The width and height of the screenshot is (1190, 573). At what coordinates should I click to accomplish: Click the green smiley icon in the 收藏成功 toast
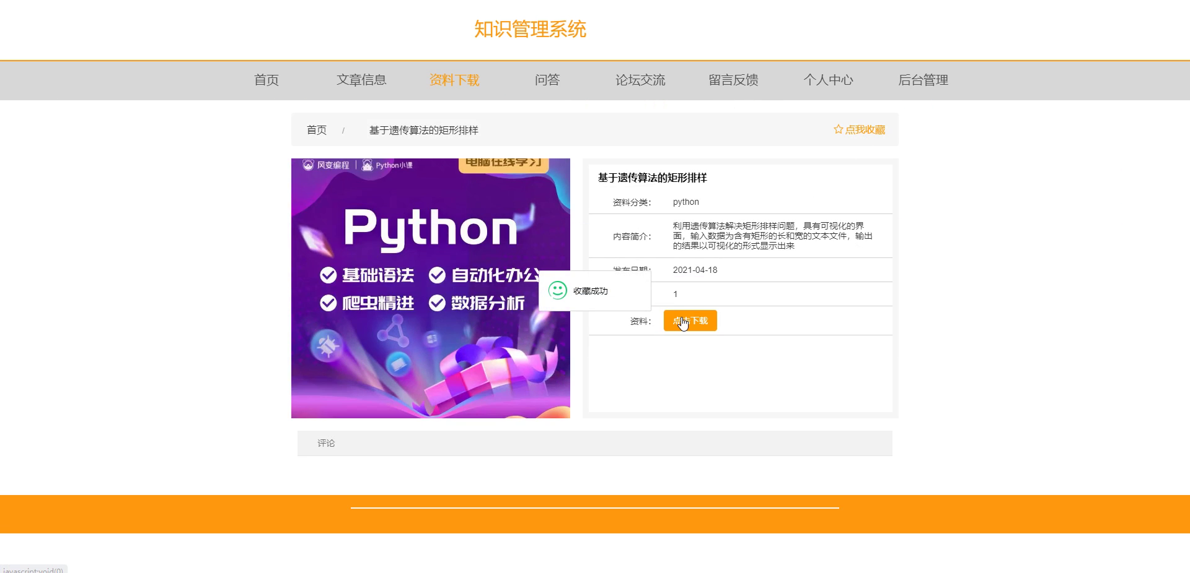click(x=558, y=290)
